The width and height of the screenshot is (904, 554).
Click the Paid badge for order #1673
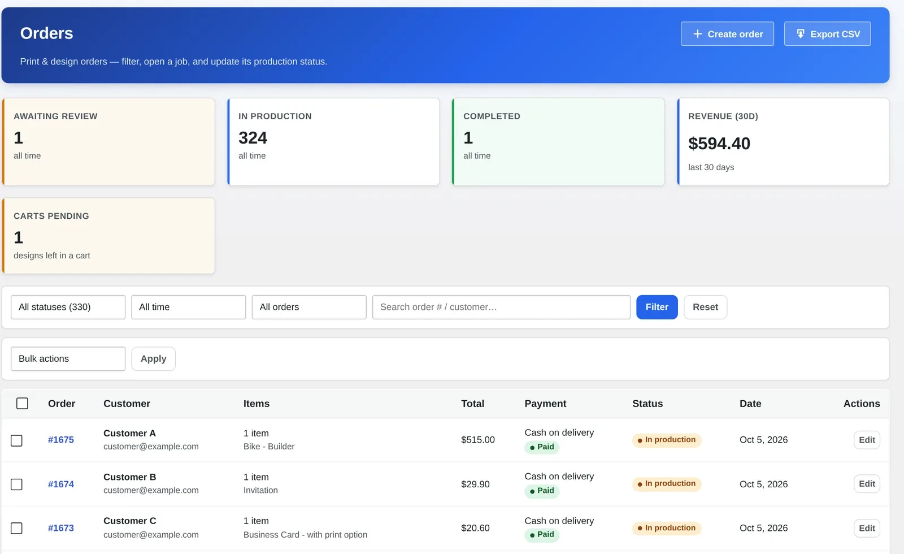pos(542,535)
